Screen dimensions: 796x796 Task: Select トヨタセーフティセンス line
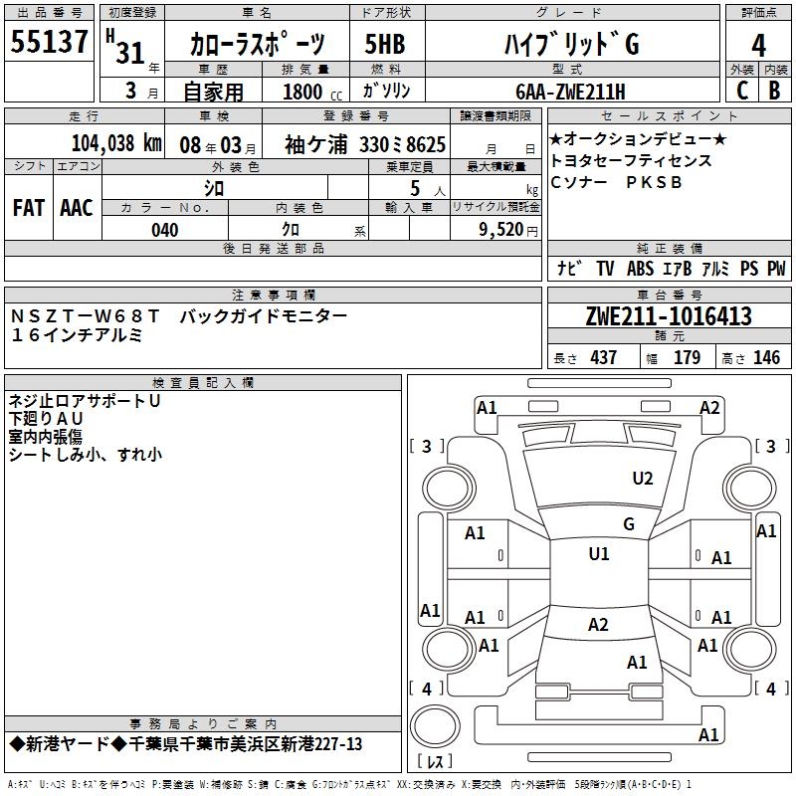pyautogui.click(x=631, y=160)
